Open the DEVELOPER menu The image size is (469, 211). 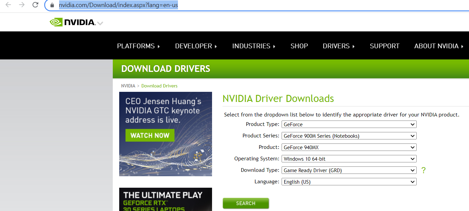pos(196,46)
